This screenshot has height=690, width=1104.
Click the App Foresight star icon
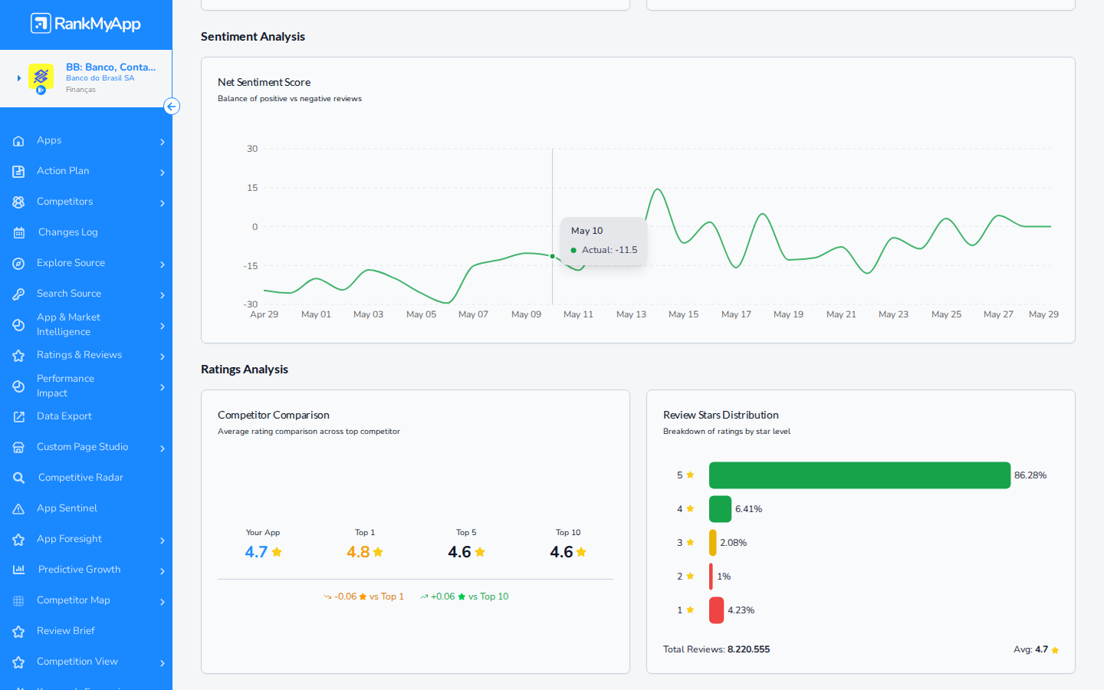(18, 540)
